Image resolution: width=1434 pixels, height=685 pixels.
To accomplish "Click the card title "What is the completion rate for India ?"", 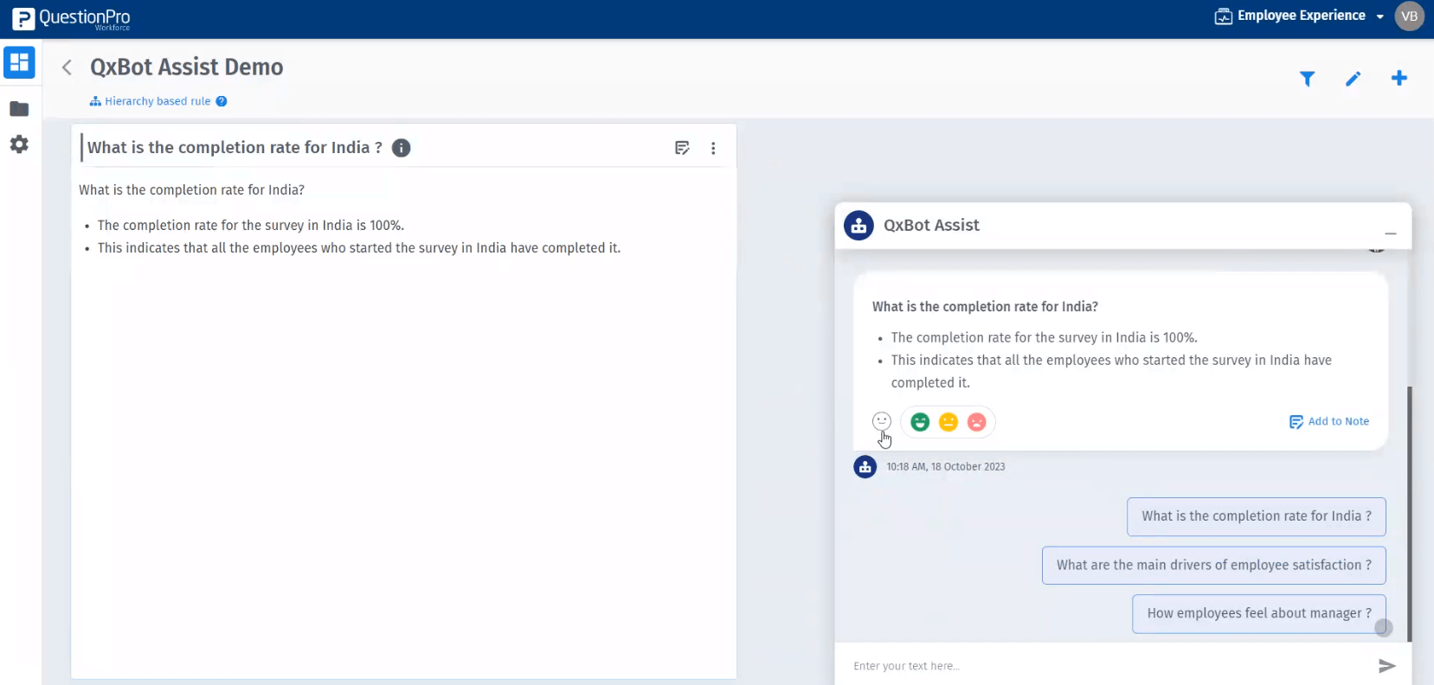I will (x=235, y=148).
